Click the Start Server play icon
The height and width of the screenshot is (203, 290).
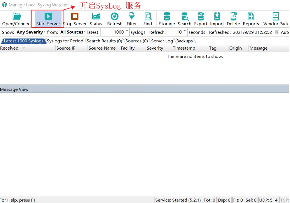48,16
